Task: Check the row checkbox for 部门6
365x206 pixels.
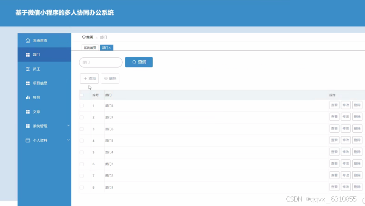Action: pyautogui.click(x=82, y=129)
